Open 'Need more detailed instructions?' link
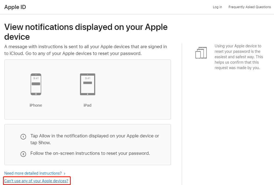This screenshot has height=185, width=274. point(33,173)
